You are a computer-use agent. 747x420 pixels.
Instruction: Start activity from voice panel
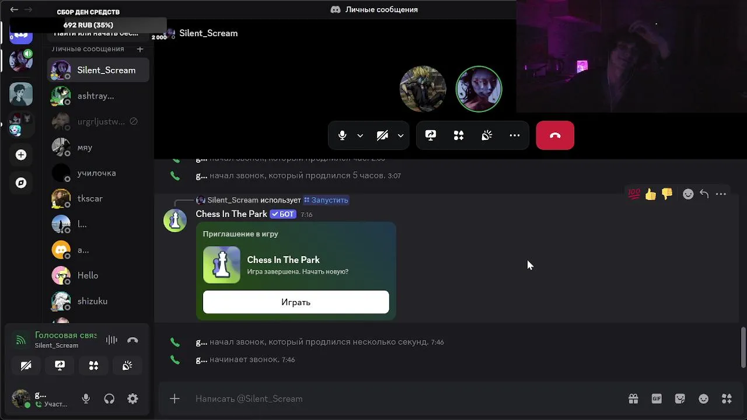93,366
